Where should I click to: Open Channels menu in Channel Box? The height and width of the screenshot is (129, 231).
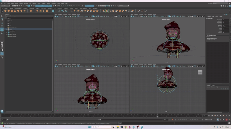209,16
